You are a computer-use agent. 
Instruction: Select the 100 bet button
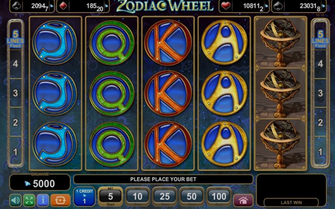click(219, 196)
